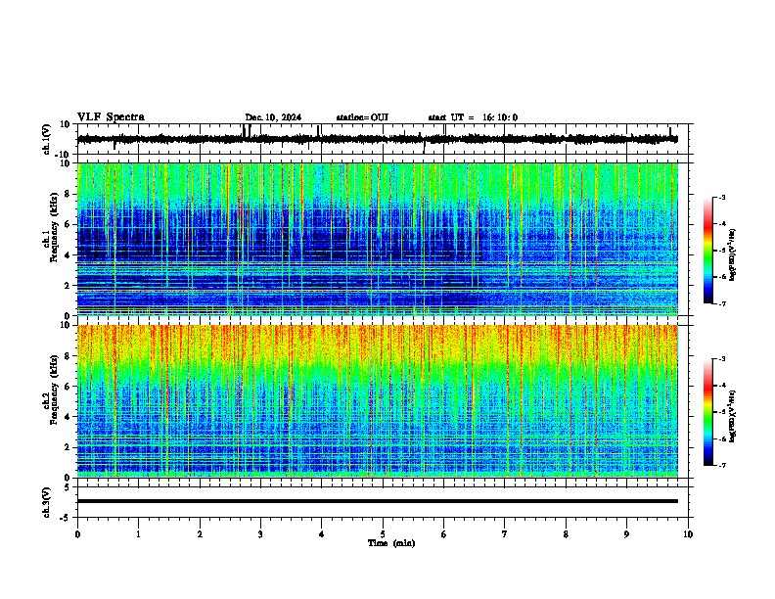
Task: Click the "ch.1(V)" waveform axis label
Action: pyautogui.click(x=47, y=139)
